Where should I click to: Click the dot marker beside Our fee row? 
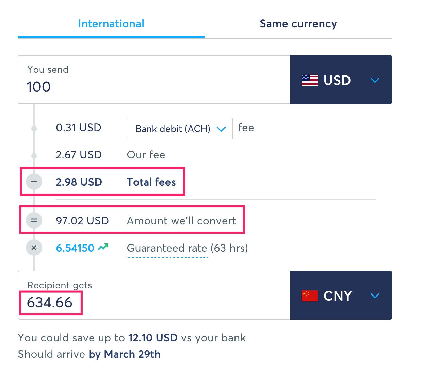coord(34,155)
